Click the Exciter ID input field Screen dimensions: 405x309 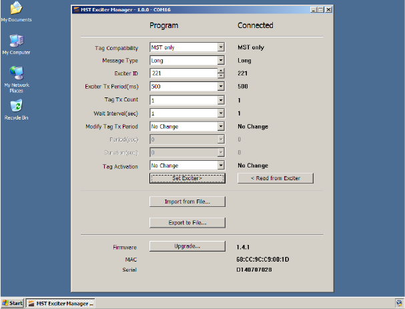[183, 73]
